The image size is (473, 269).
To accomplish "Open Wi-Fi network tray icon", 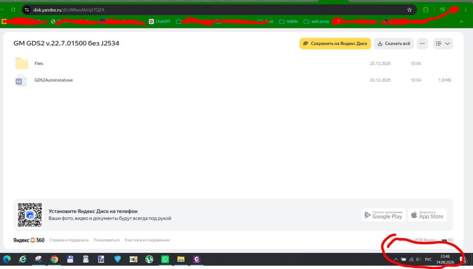I will tap(411, 260).
